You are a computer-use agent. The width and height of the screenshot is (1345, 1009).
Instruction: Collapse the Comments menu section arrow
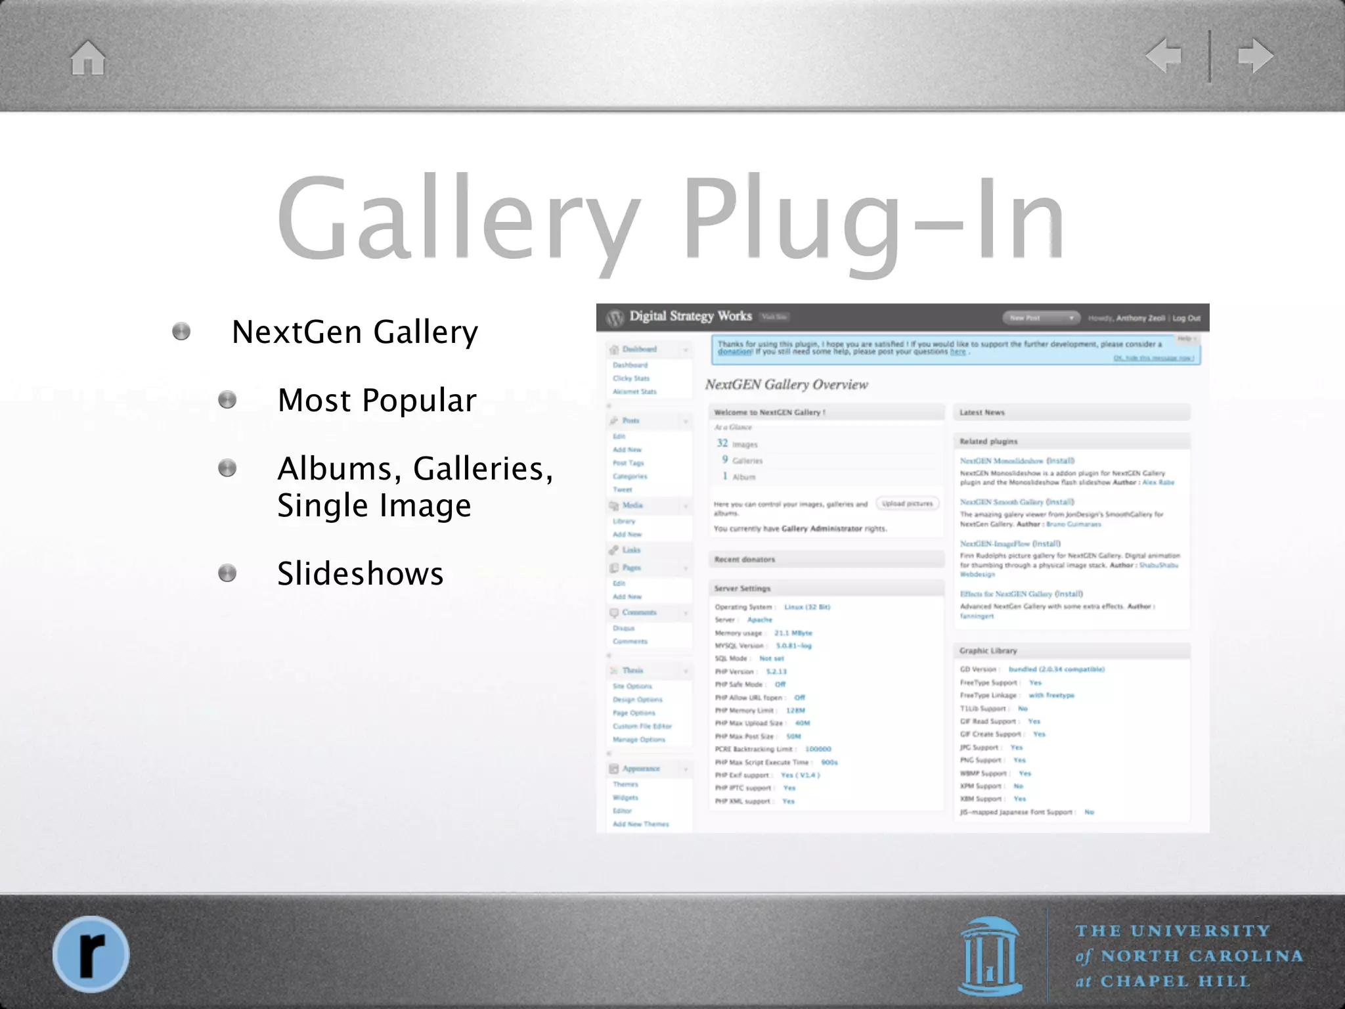(x=685, y=613)
